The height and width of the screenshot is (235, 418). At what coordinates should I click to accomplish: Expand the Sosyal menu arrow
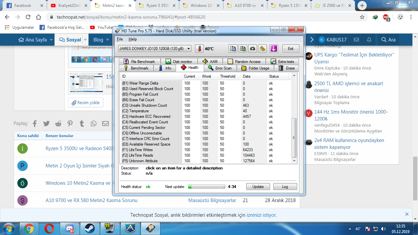85,40
